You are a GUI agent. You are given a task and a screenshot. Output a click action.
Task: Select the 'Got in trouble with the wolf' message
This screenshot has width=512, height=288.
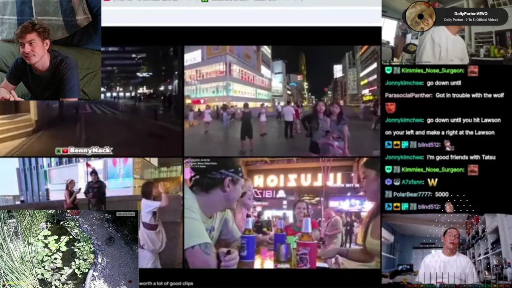point(469,95)
